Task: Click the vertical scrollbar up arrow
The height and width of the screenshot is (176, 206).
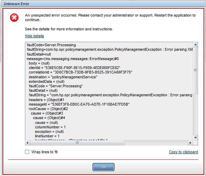Action: pyautogui.click(x=195, y=45)
